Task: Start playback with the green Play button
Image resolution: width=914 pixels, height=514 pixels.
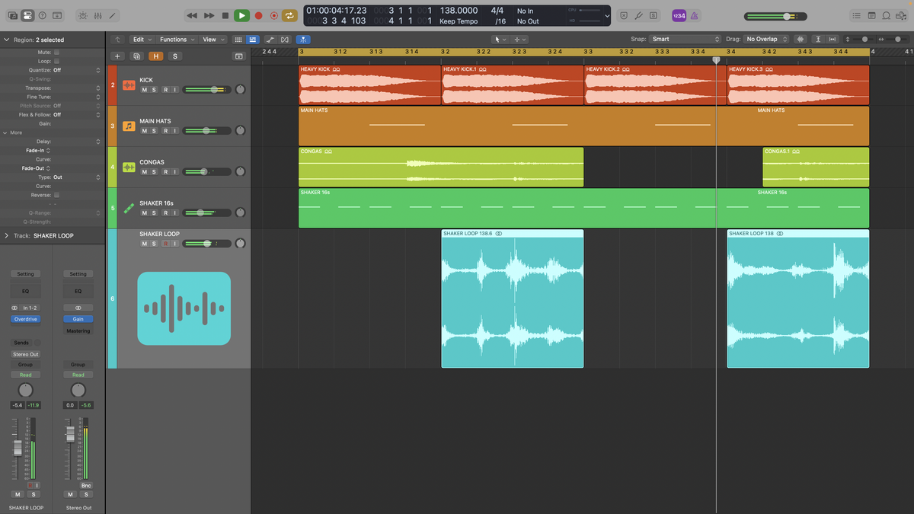Action: (x=241, y=15)
